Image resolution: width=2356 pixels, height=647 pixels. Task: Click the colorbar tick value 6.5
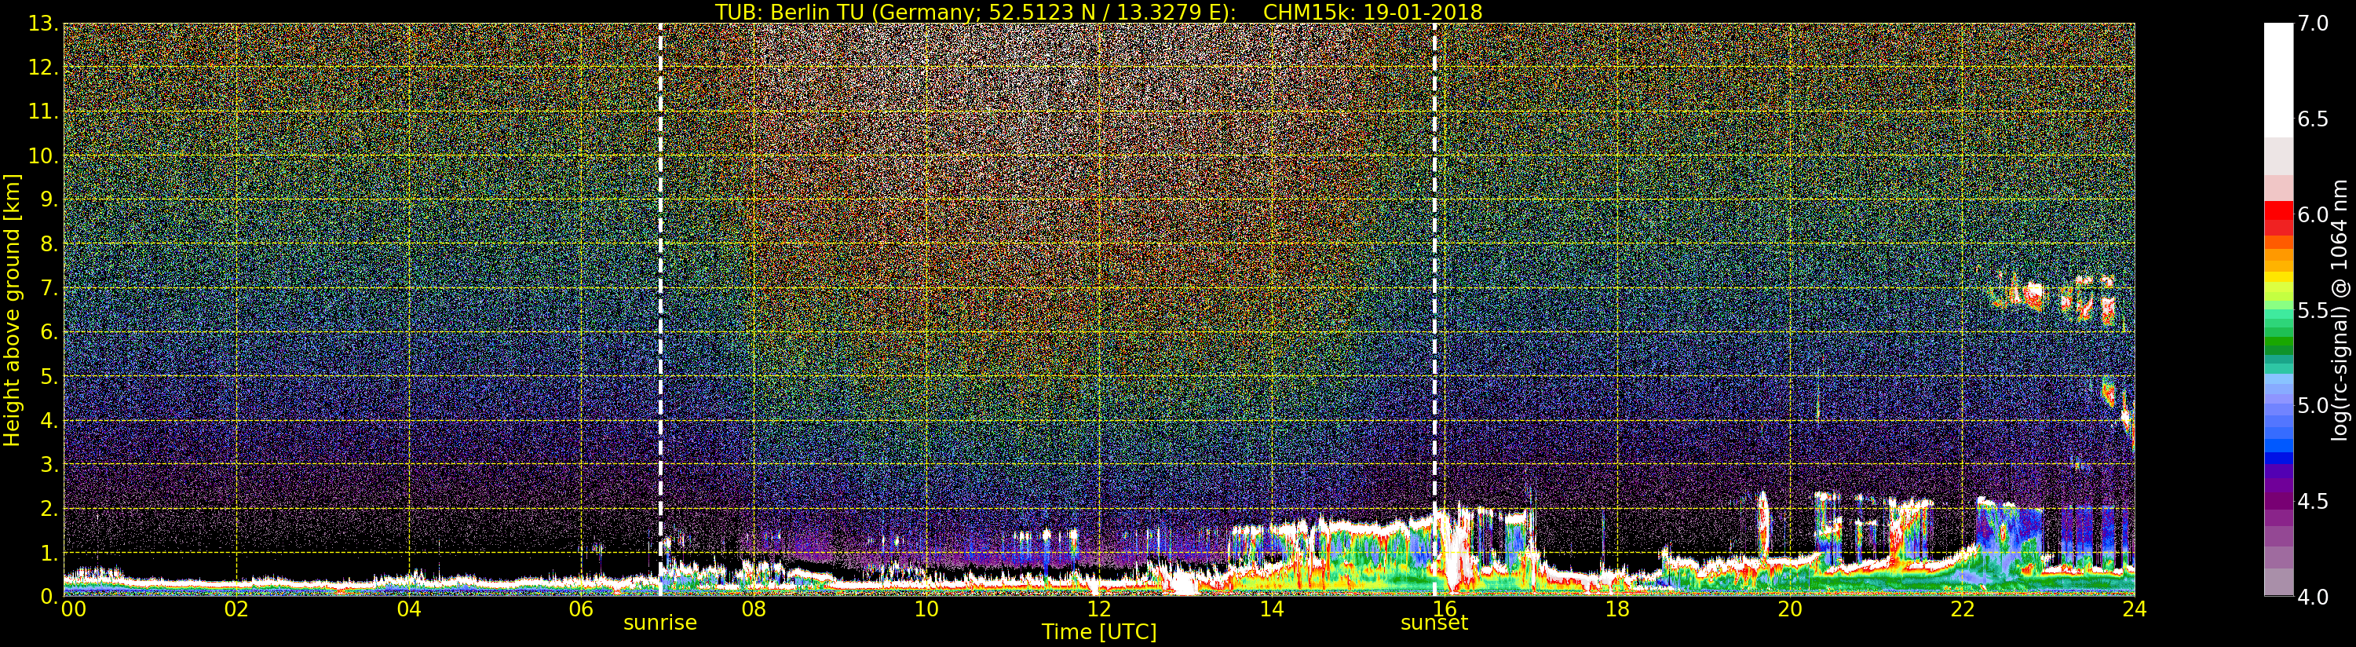click(2313, 119)
